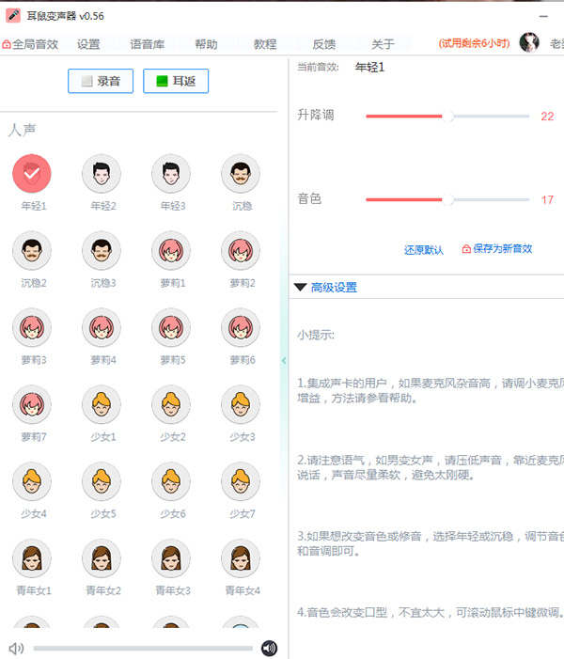Choose the 年轻3 voice preset
The image size is (564, 659).
(x=171, y=174)
